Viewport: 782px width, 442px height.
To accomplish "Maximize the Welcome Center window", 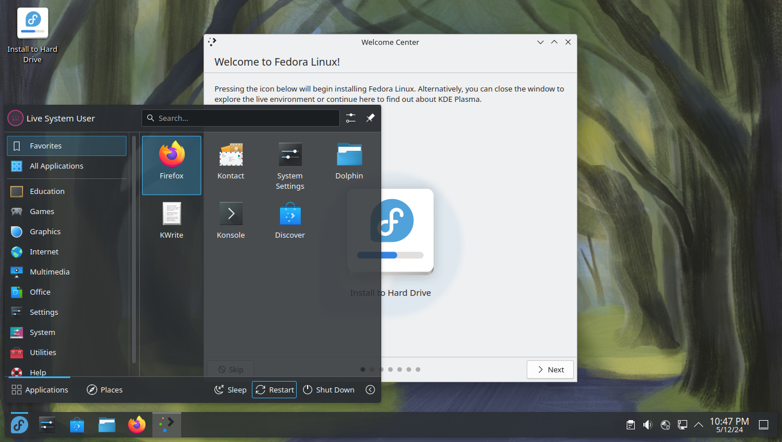I will point(554,42).
